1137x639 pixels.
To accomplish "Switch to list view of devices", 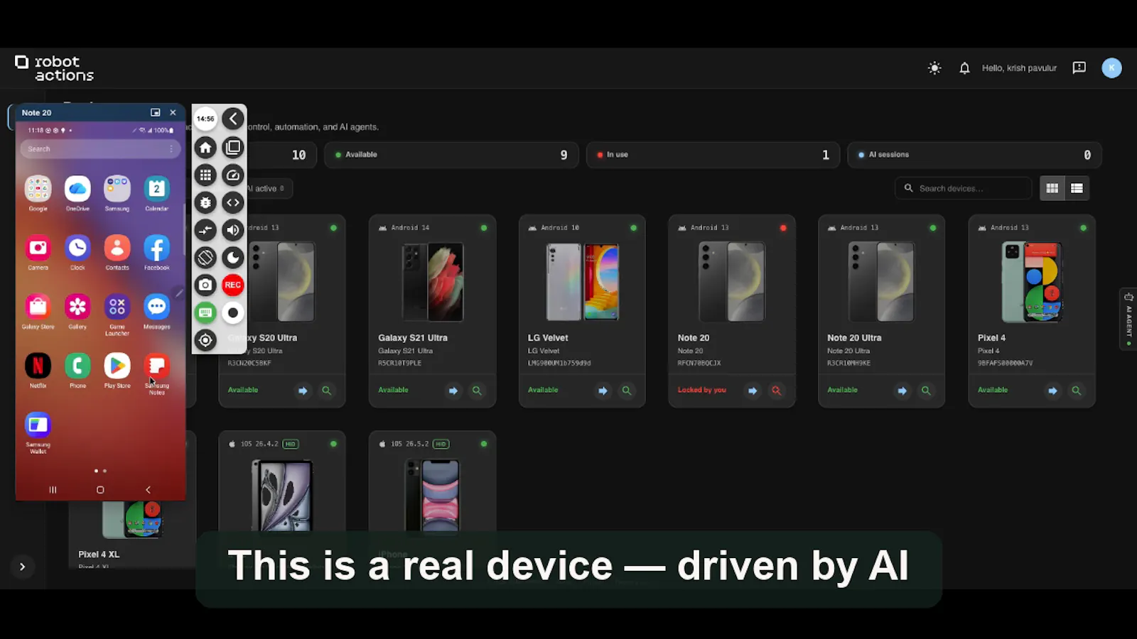I will pyautogui.click(x=1077, y=188).
